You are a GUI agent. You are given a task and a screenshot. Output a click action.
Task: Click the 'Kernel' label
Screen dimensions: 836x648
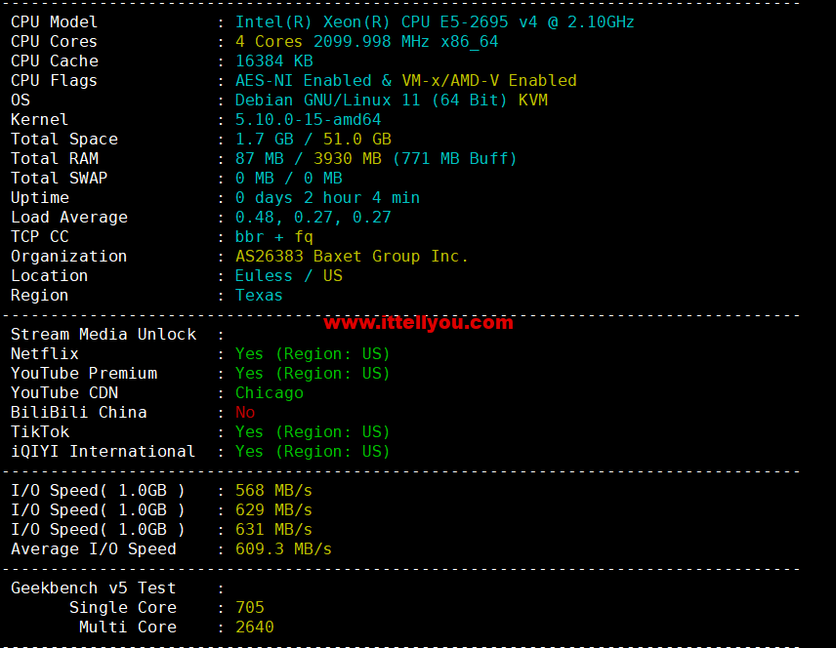(x=39, y=120)
